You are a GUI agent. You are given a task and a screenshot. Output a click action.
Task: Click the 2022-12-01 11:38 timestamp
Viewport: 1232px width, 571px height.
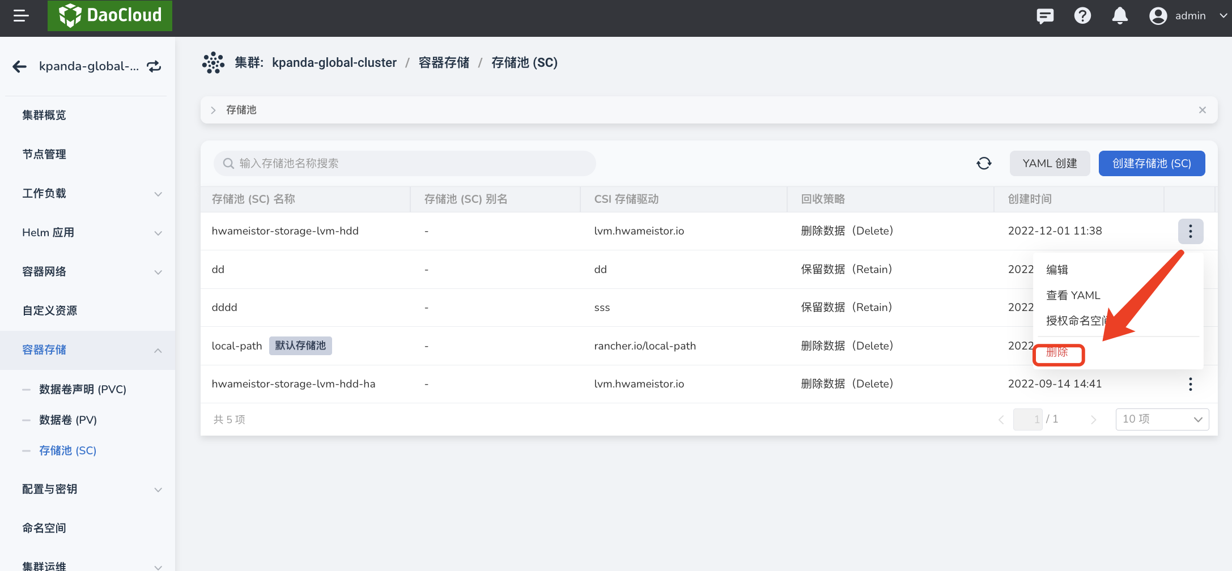pos(1055,231)
